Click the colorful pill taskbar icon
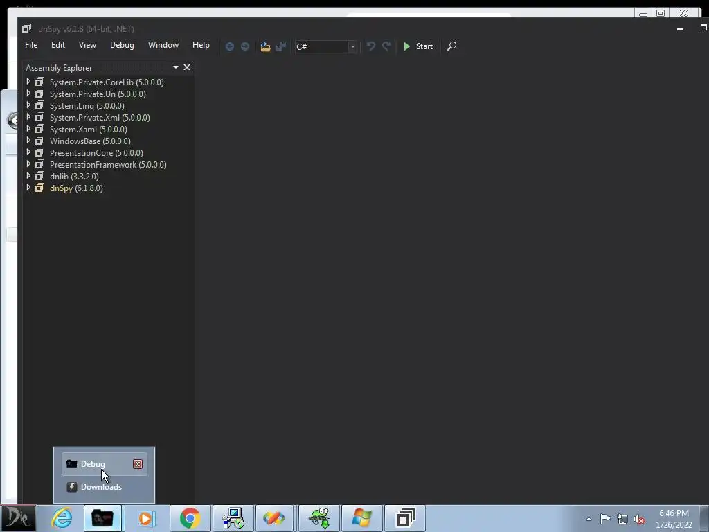The width and height of the screenshot is (709, 532). [275, 518]
